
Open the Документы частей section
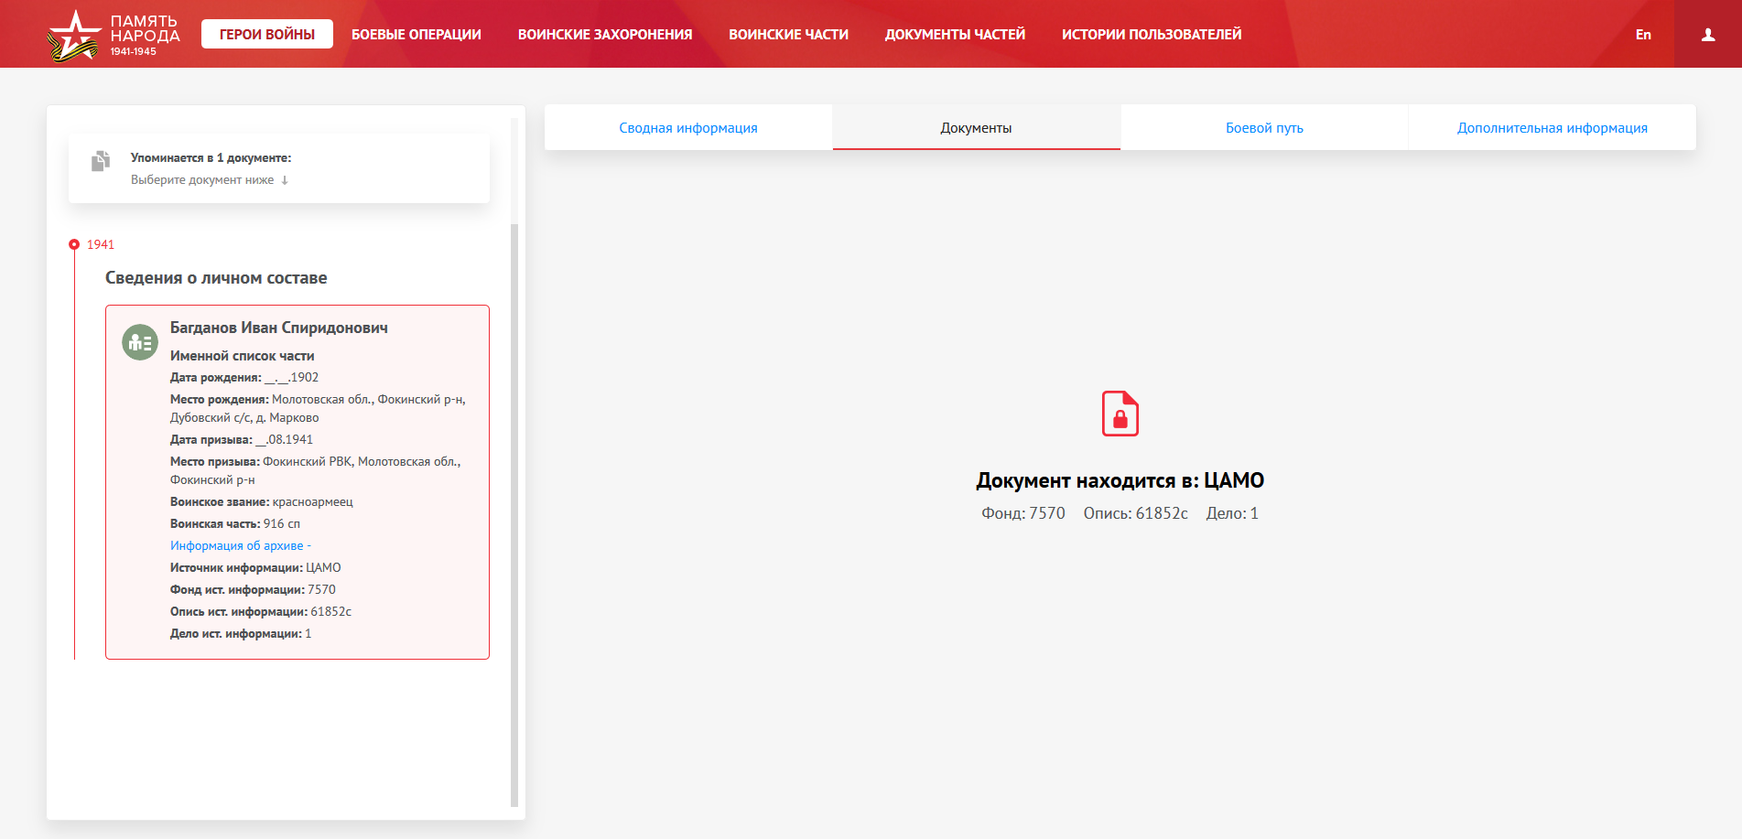[955, 34]
